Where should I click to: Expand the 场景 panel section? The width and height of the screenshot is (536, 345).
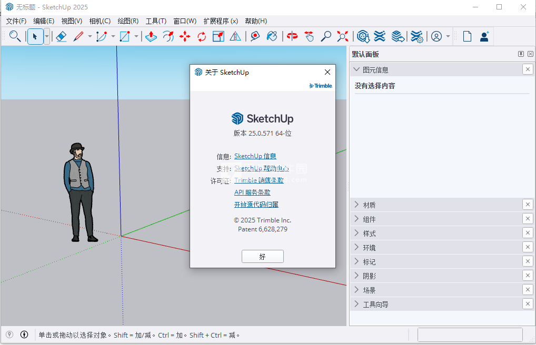pos(356,290)
